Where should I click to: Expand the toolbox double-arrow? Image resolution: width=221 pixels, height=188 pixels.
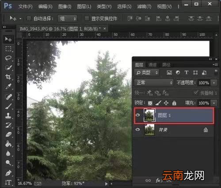click(x=4, y=27)
